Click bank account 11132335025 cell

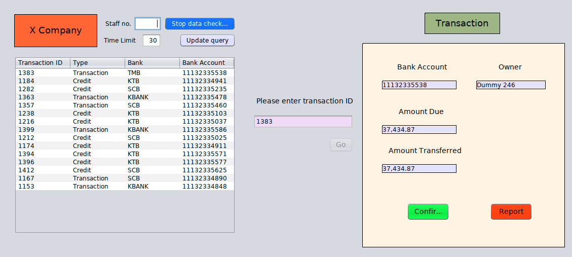tap(207, 138)
